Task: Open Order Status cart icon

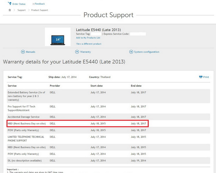Action: 10,3
